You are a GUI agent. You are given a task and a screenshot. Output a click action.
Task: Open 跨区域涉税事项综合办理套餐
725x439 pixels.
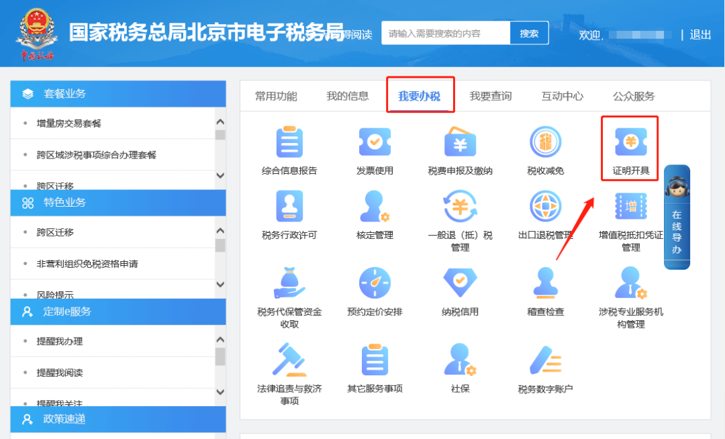[x=97, y=155]
